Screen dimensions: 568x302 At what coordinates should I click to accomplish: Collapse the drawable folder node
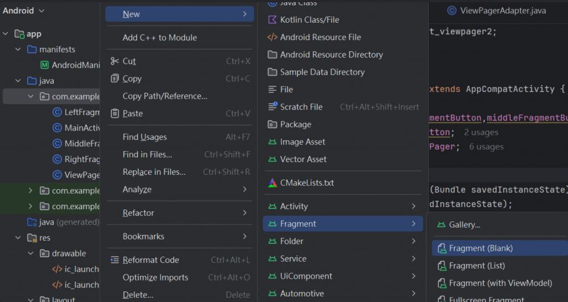(x=31, y=254)
